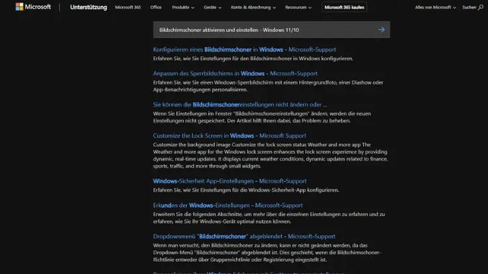Expand Alles von Microsoft dropdown

[435, 7]
